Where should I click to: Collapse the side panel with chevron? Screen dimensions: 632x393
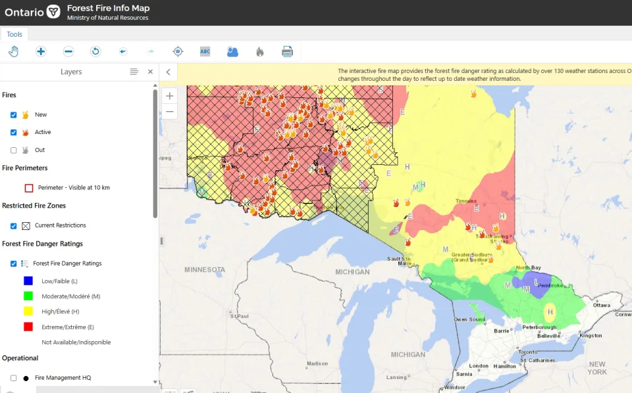coord(169,72)
